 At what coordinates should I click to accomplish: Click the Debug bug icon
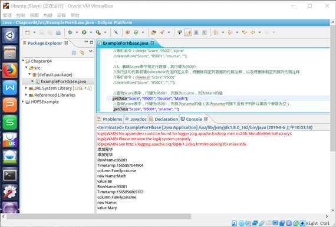coord(70,32)
